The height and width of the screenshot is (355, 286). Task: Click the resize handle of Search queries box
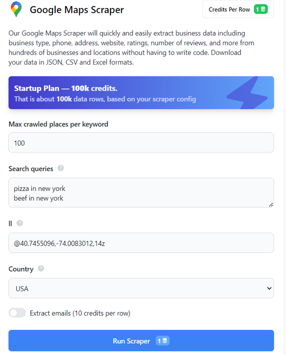point(271,204)
